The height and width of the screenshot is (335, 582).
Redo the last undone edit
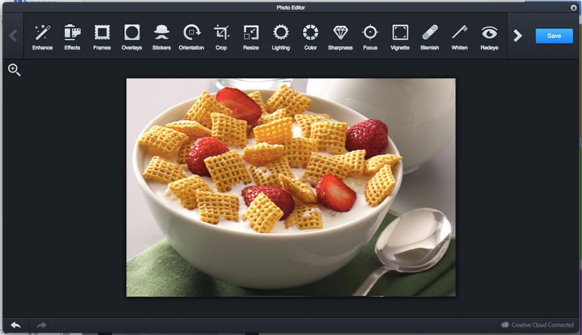[x=42, y=325]
